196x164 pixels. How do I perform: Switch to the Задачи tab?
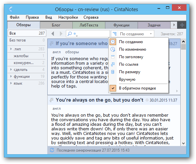(x=154, y=25)
